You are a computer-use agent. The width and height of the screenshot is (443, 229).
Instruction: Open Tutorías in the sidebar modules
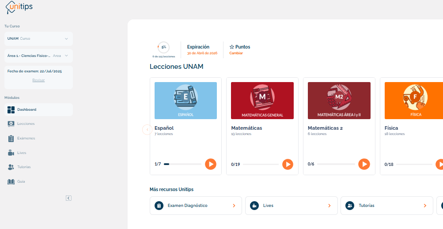coord(39,167)
